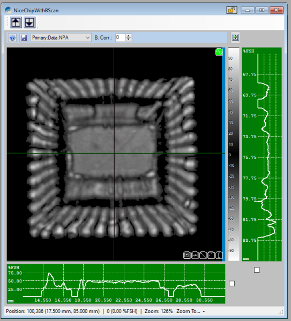Viewport: 291px width, 321px height.
Task: Toggle the checkbox under the vertical profile
Action: coord(257,270)
